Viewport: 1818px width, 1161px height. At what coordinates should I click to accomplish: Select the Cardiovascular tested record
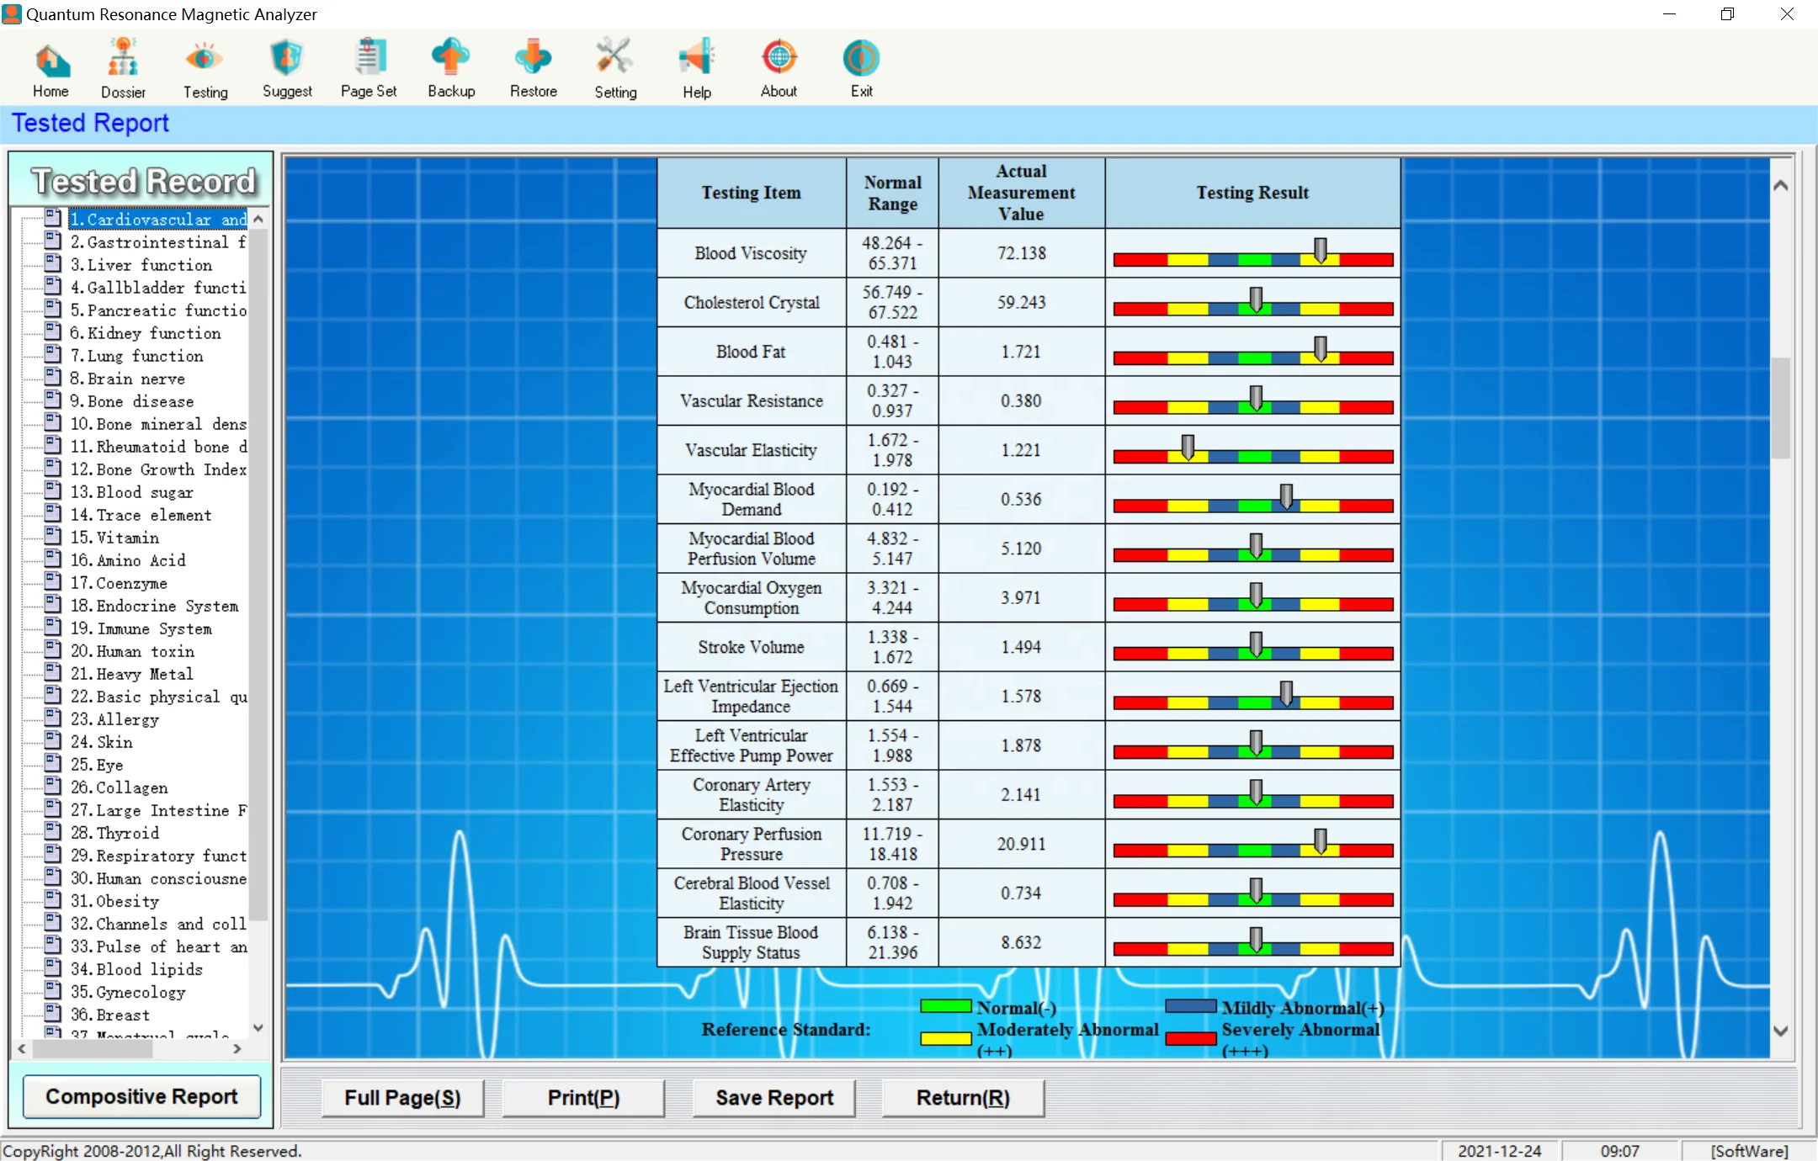[x=156, y=219]
